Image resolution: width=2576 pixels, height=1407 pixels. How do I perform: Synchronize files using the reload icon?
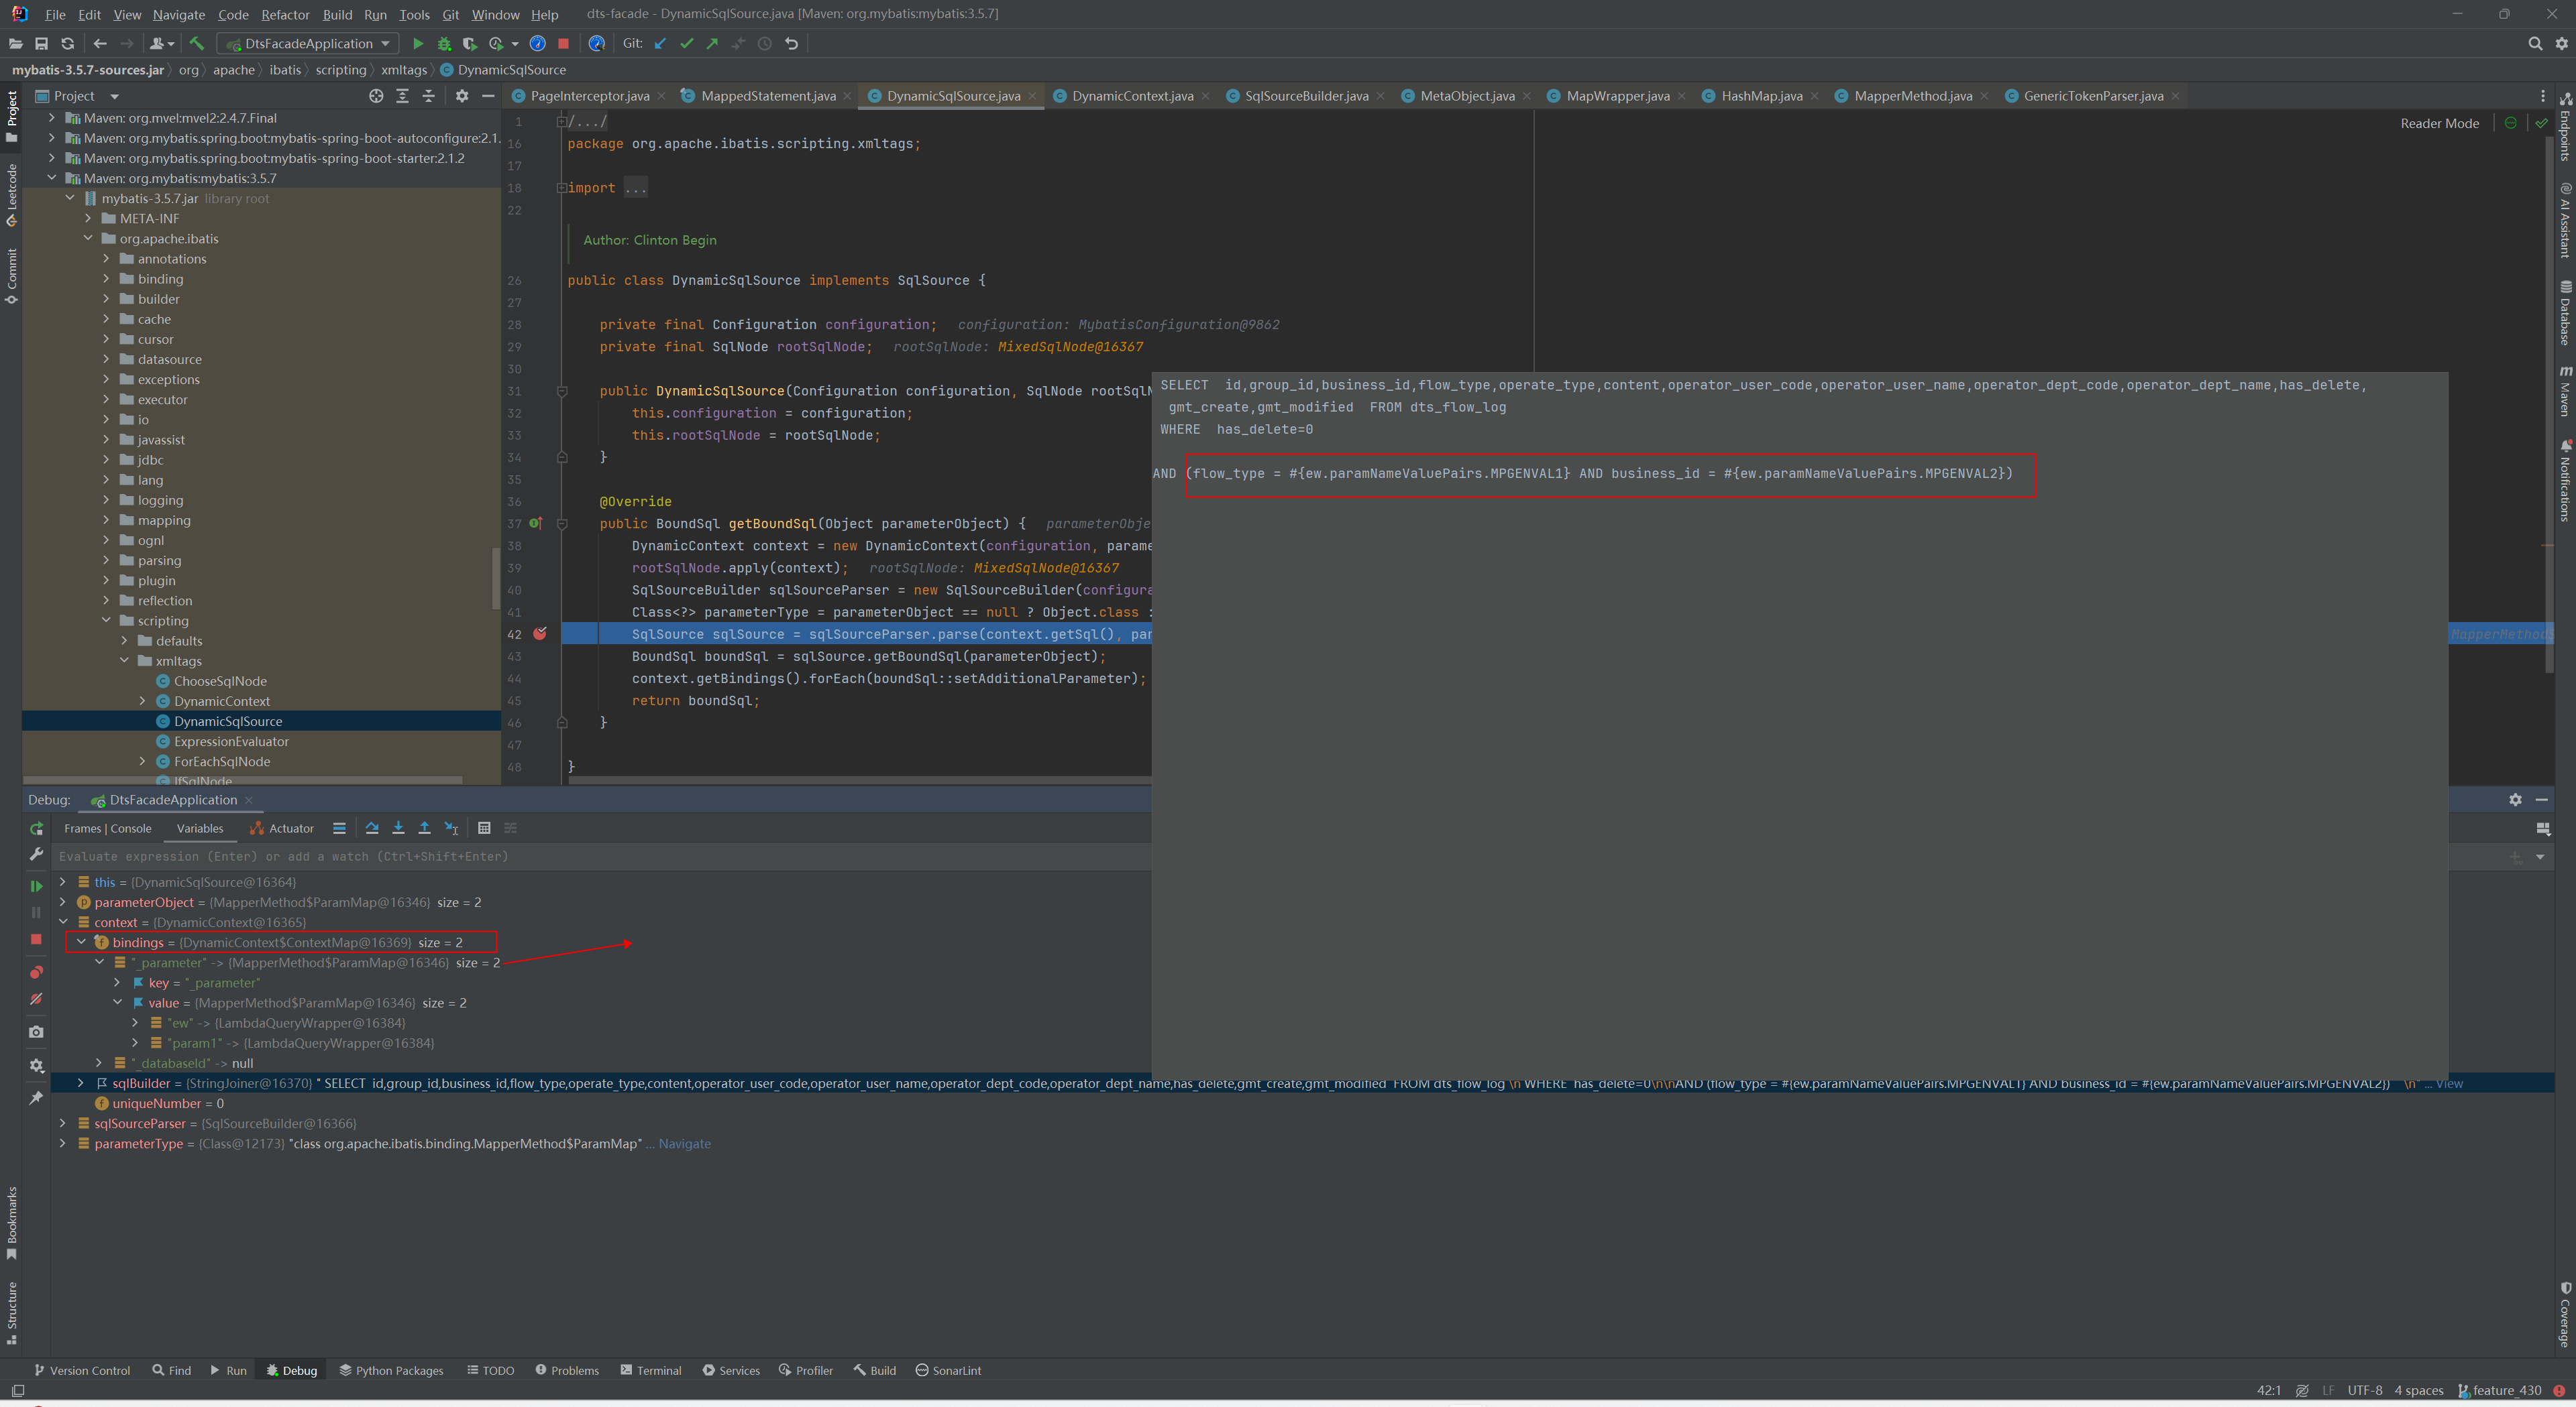(x=67, y=44)
